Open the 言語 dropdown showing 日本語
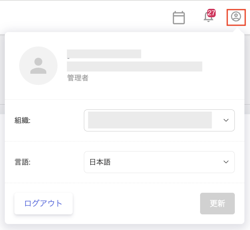250x230 pixels. click(159, 162)
